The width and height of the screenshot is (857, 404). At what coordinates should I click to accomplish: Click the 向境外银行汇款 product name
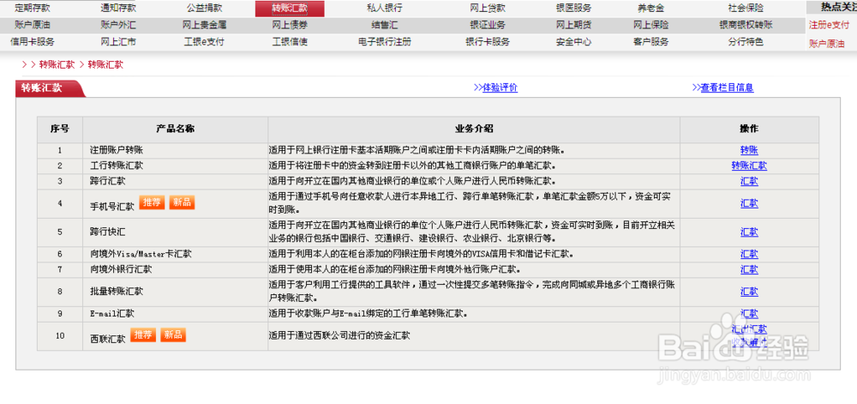point(121,269)
